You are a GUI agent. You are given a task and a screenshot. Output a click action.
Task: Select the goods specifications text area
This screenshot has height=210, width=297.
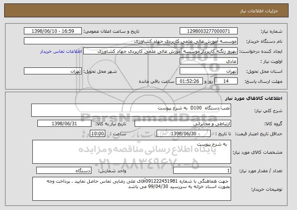click(x=132, y=152)
